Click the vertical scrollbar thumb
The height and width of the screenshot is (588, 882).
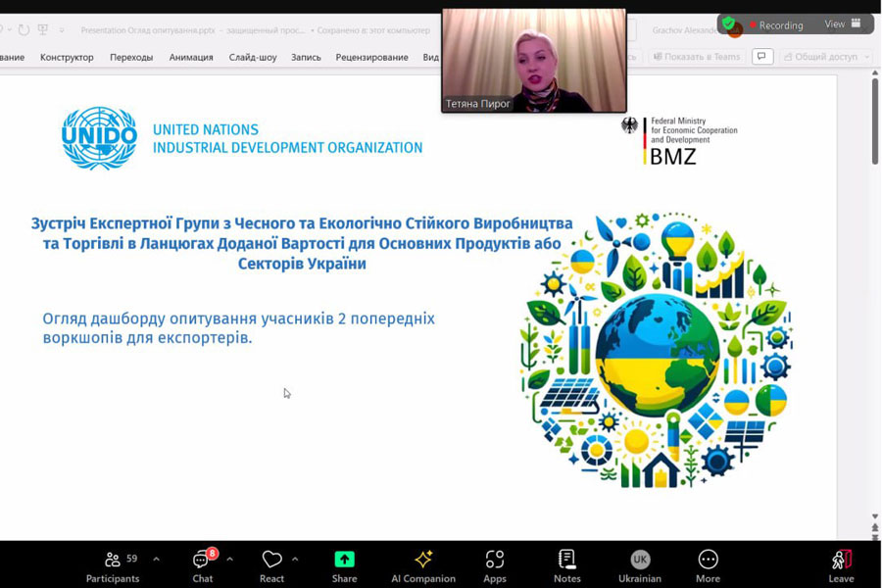[875, 121]
